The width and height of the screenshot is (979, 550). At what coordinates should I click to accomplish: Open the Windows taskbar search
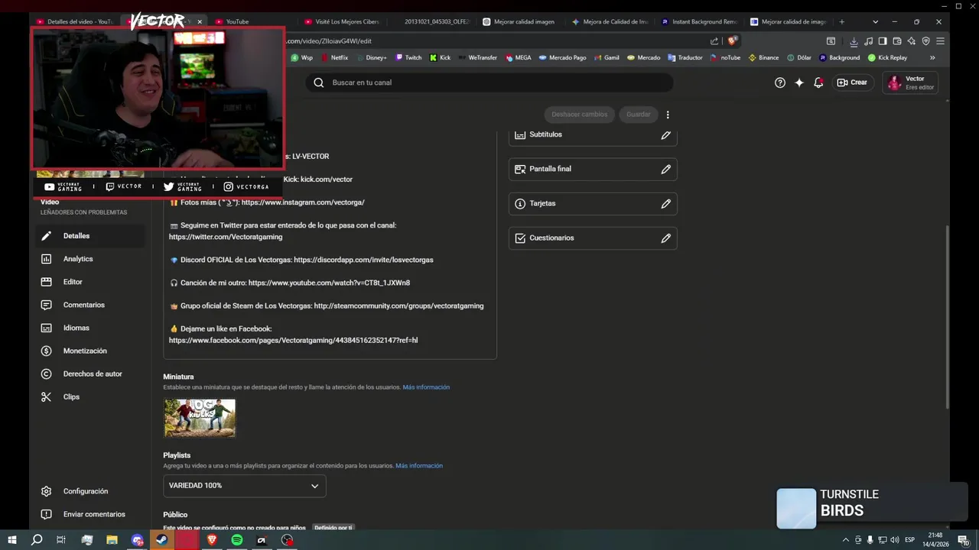pyautogui.click(x=37, y=540)
